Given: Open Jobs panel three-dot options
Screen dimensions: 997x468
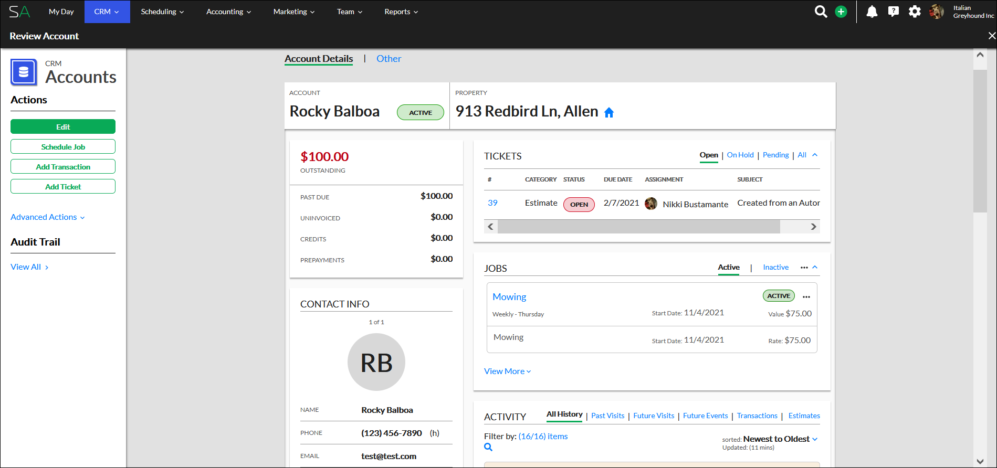Looking at the screenshot, I should pos(804,268).
